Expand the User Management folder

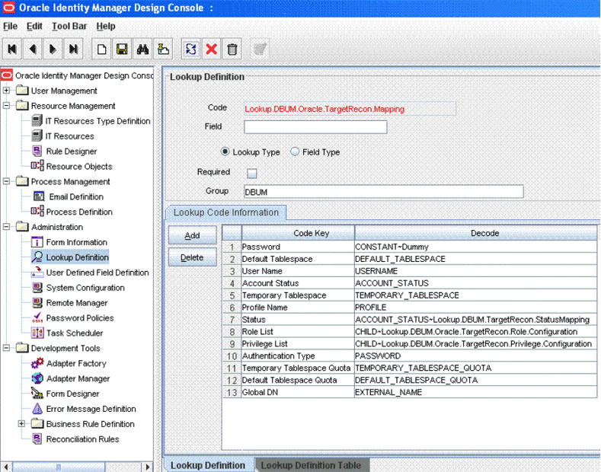click(x=7, y=91)
